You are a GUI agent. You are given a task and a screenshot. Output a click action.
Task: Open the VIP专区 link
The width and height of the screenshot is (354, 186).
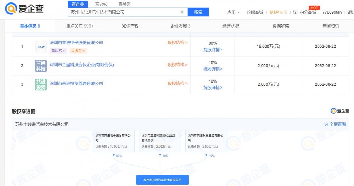coord(278,12)
